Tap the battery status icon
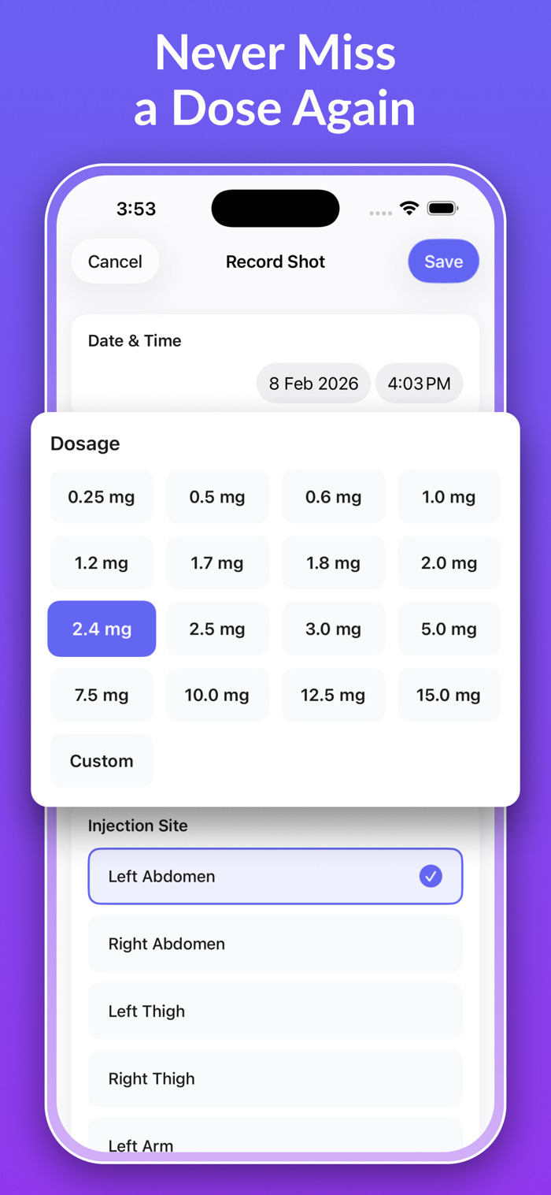The image size is (551, 1195). [x=442, y=209]
